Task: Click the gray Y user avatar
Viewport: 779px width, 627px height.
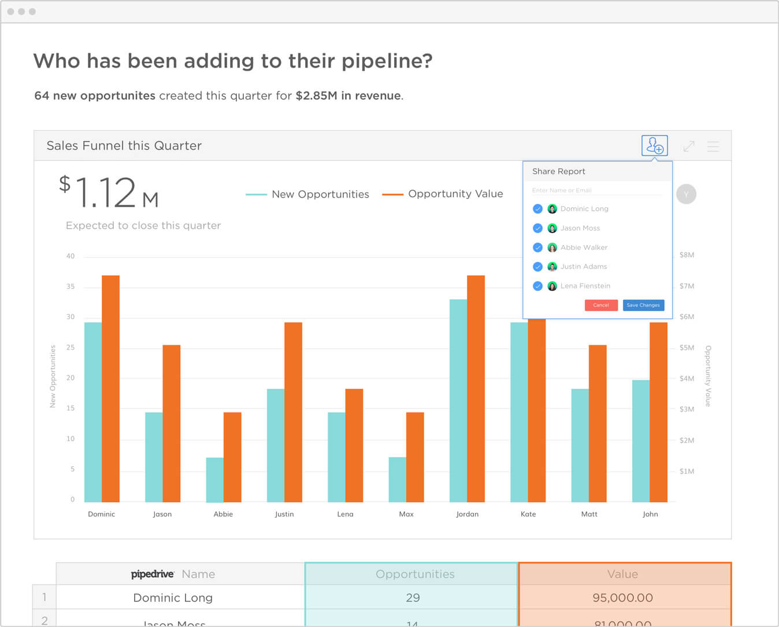Action: pyautogui.click(x=687, y=194)
